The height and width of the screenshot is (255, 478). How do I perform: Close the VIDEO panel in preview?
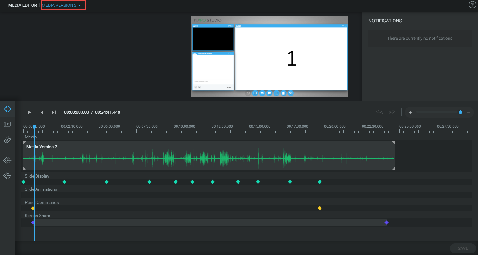tap(232, 26)
